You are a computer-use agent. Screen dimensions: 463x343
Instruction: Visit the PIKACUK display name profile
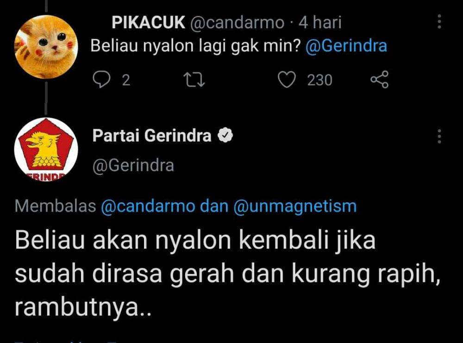148,22
